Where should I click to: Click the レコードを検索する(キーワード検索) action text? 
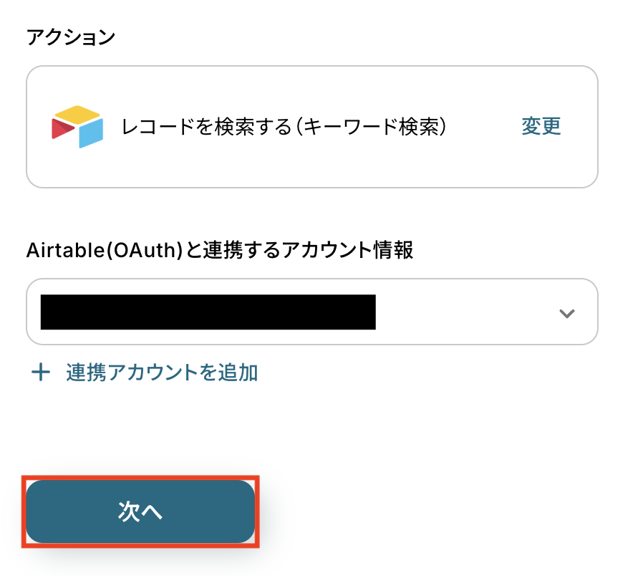coord(285,127)
